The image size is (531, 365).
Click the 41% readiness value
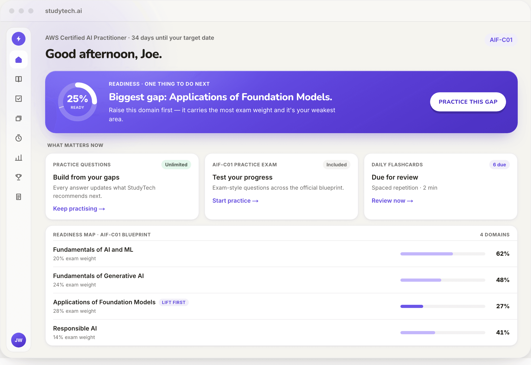tap(503, 333)
